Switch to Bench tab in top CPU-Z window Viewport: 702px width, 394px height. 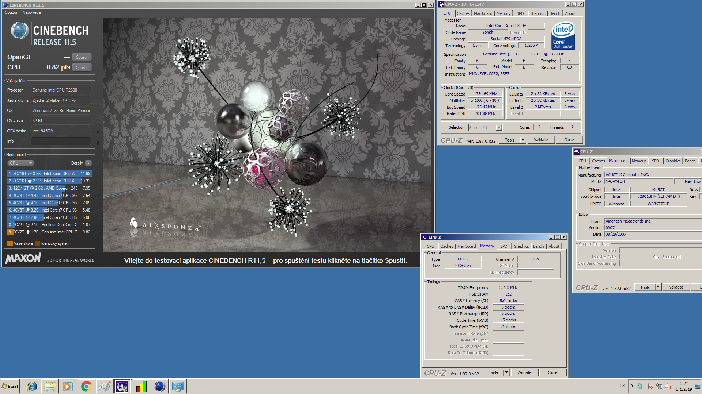(555, 13)
